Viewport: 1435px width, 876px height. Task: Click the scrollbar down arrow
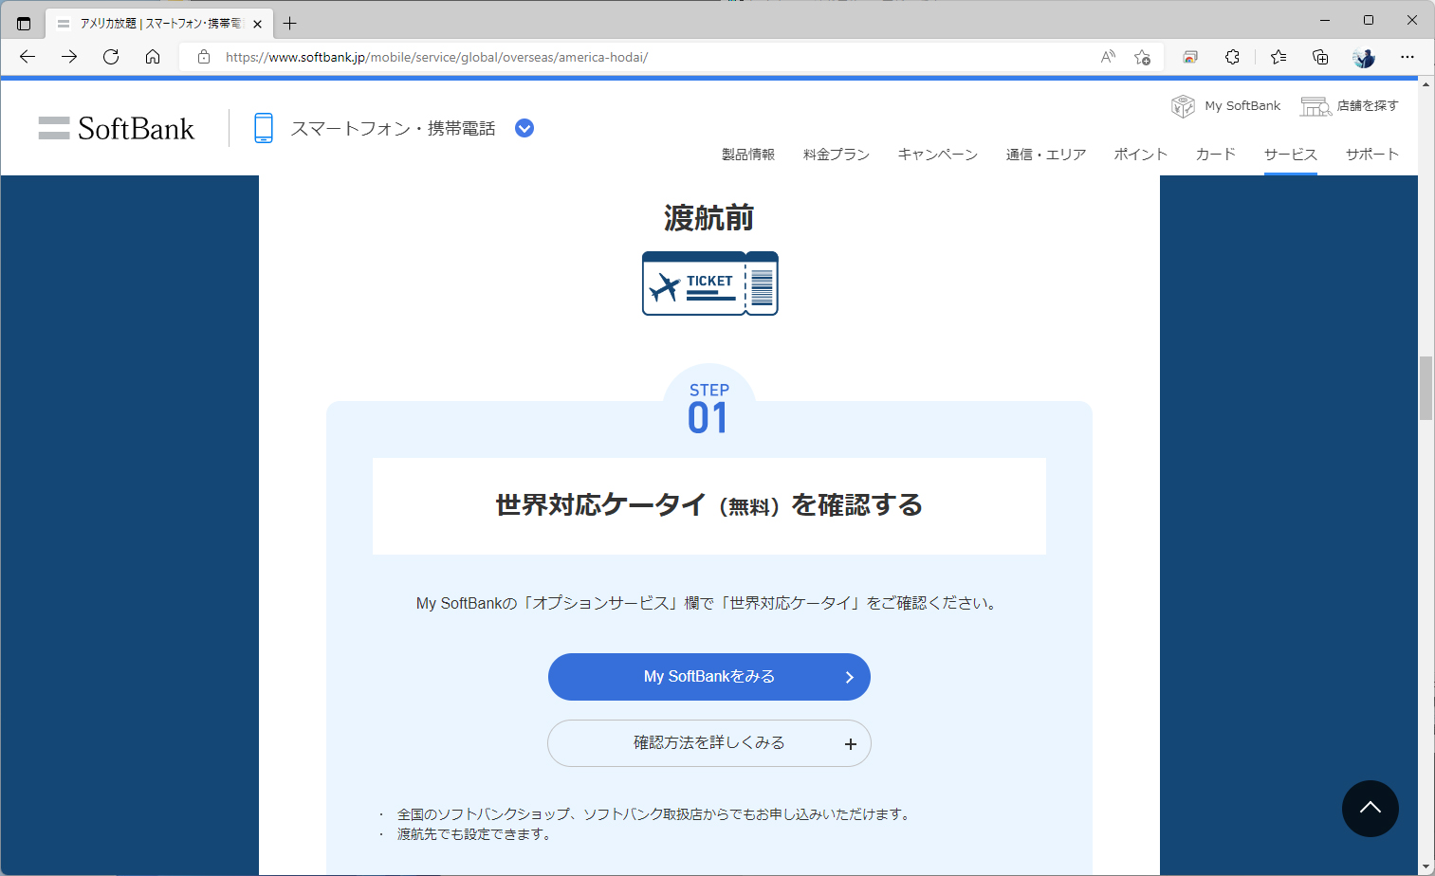[1426, 867]
